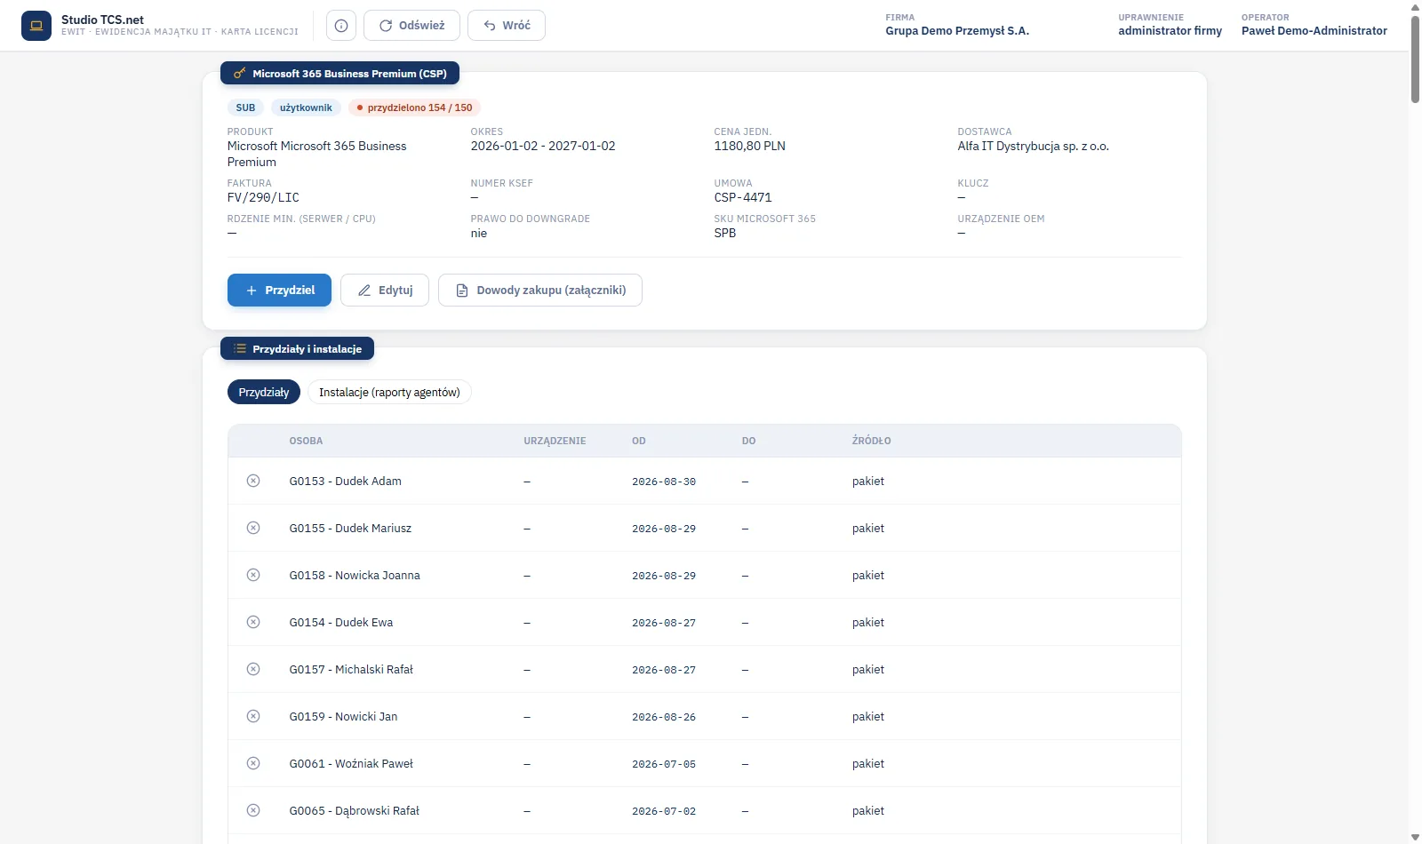Viewport: 1422px width, 844px height.
Task: Remove assignment for G0153 - Dudek Adam
Action: [x=253, y=481]
